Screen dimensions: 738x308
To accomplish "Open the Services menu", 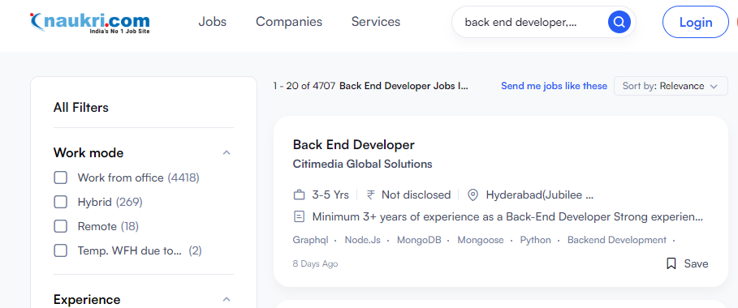I will [x=376, y=22].
